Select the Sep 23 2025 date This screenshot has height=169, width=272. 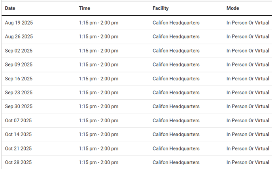click(x=19, y=93)
